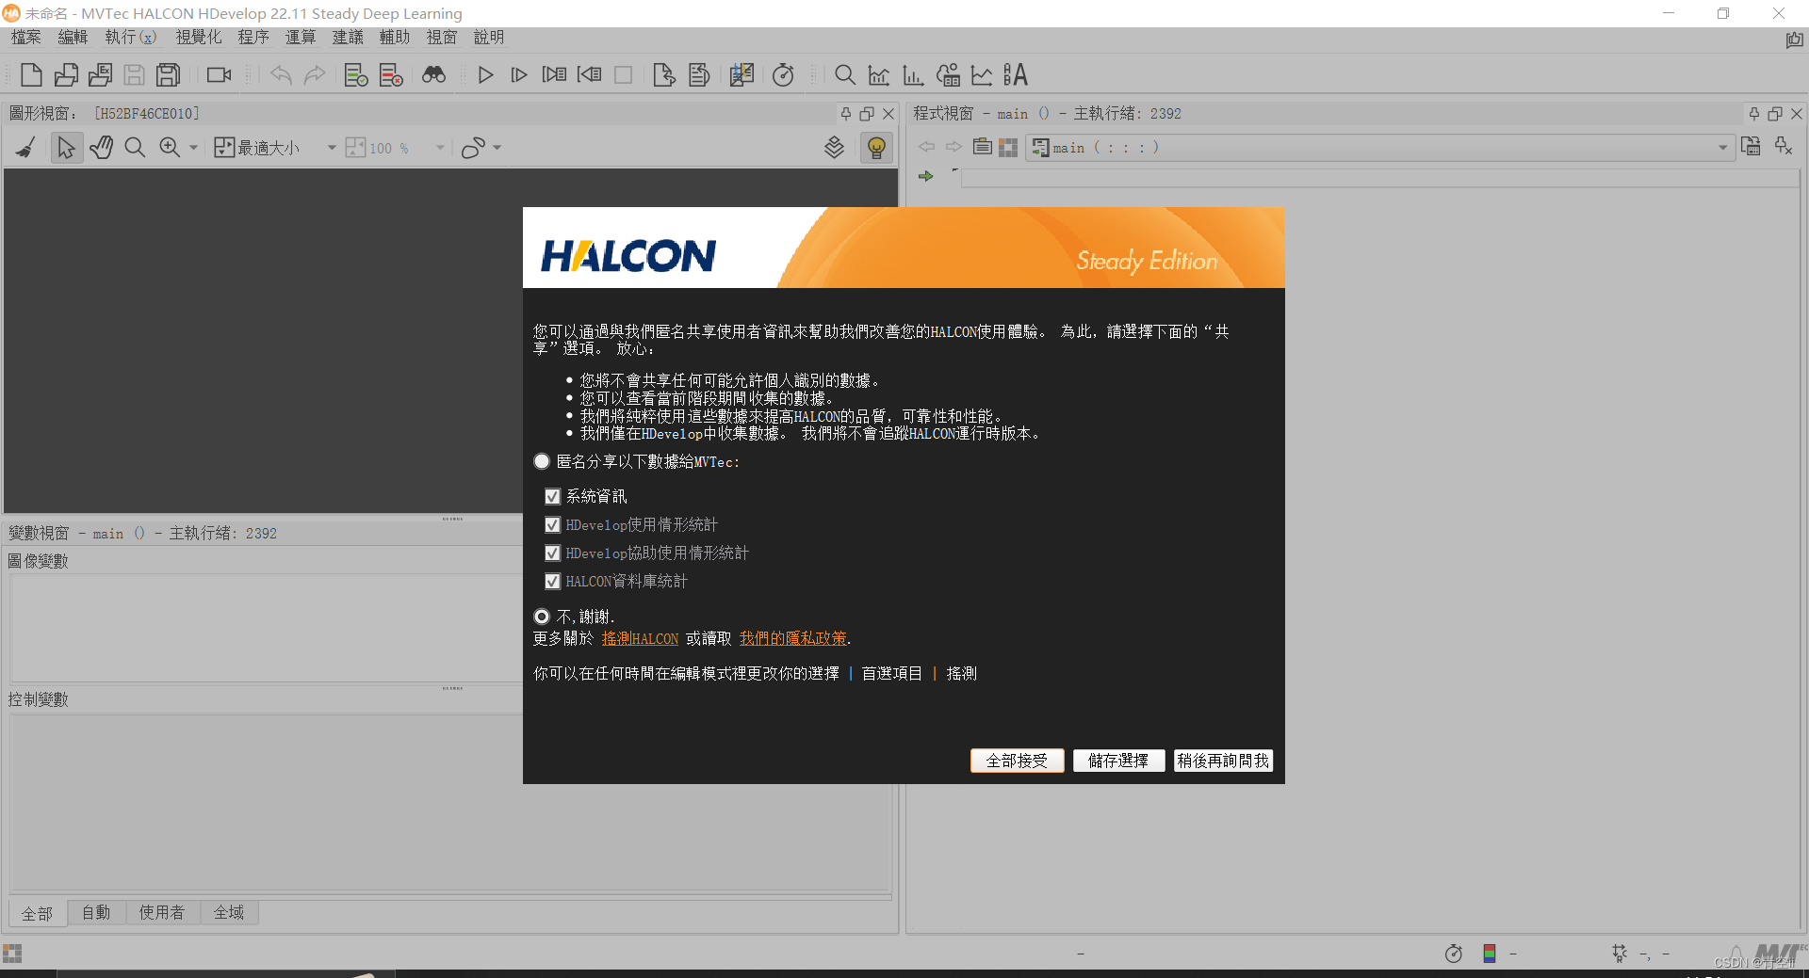Run the program with Play icon

point(485,75)
